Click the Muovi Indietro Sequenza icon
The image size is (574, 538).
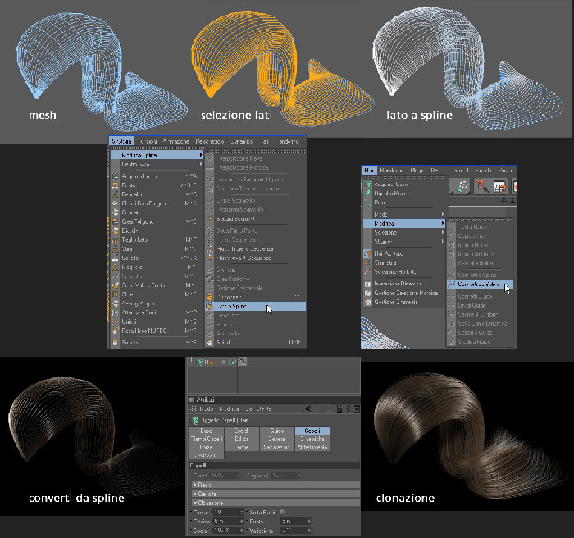pos(210,248)
